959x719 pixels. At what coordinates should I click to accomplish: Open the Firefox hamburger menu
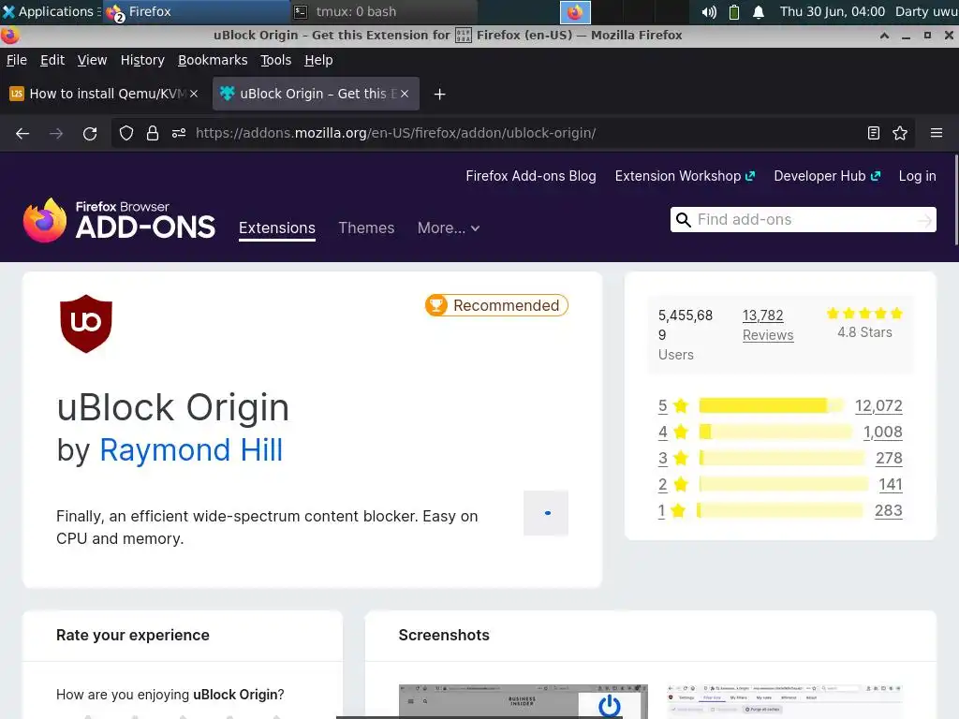click(937, 133)
